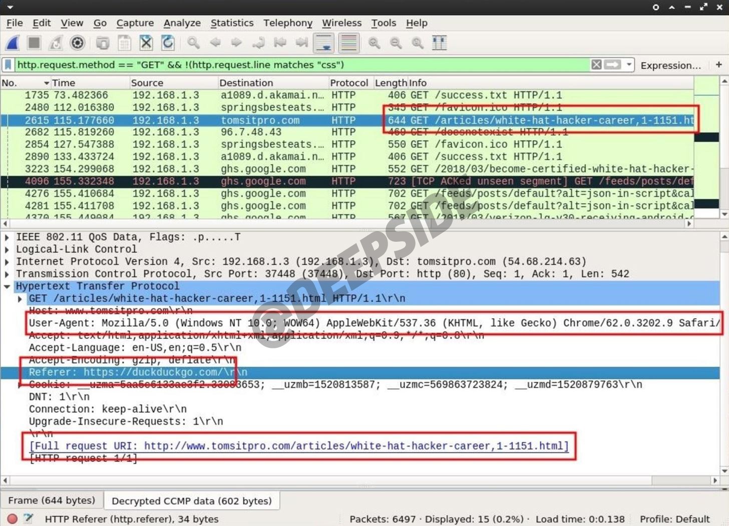Reload the current capture file

point(168,43)
